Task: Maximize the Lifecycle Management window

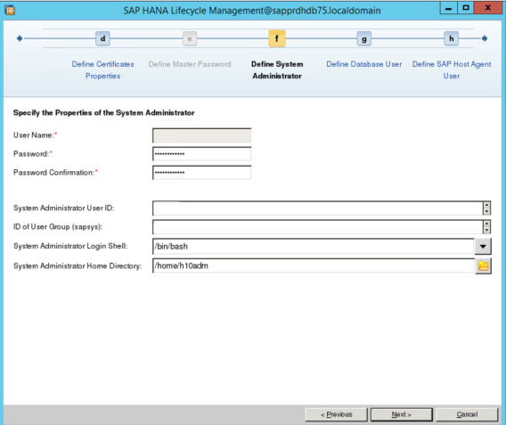Action: (466, 8)
